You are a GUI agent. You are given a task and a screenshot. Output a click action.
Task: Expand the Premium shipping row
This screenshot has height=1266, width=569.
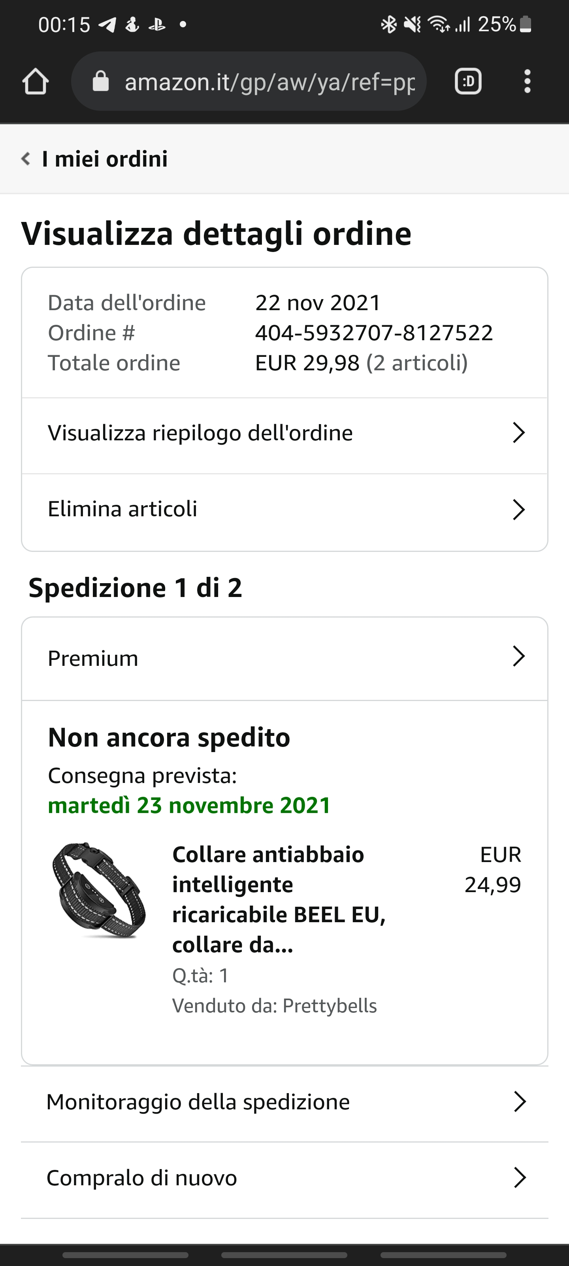pyautogui.click(x=284, y=658)
